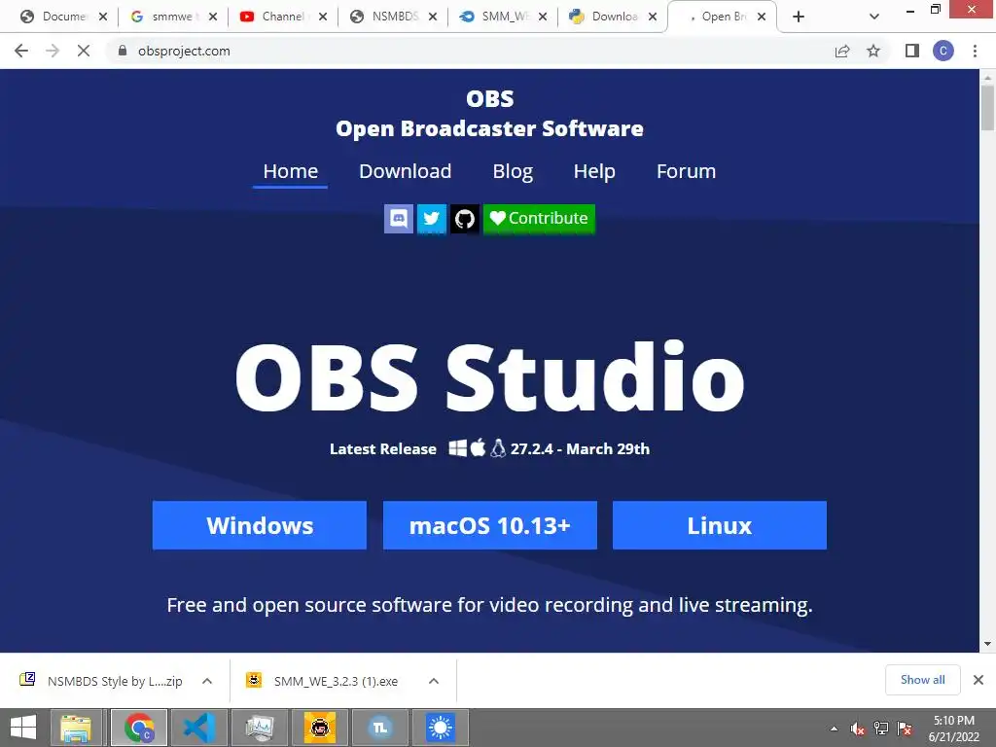Screen dimensions: 996x747
Task: Click the OBS Studio headline
Action: pos(489,377)
